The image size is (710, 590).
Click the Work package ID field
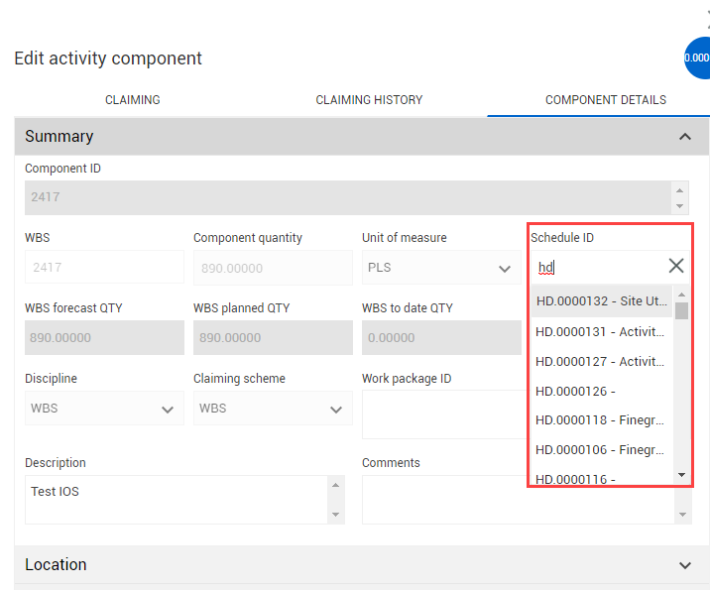[x=441, y=413]
